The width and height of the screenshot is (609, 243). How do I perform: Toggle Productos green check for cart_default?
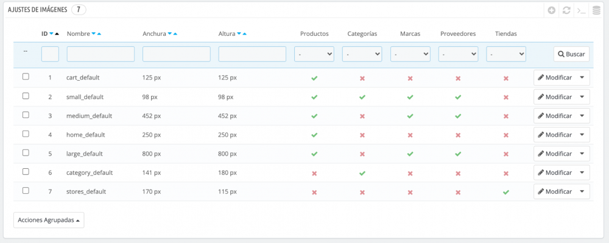tap(314, 78)
